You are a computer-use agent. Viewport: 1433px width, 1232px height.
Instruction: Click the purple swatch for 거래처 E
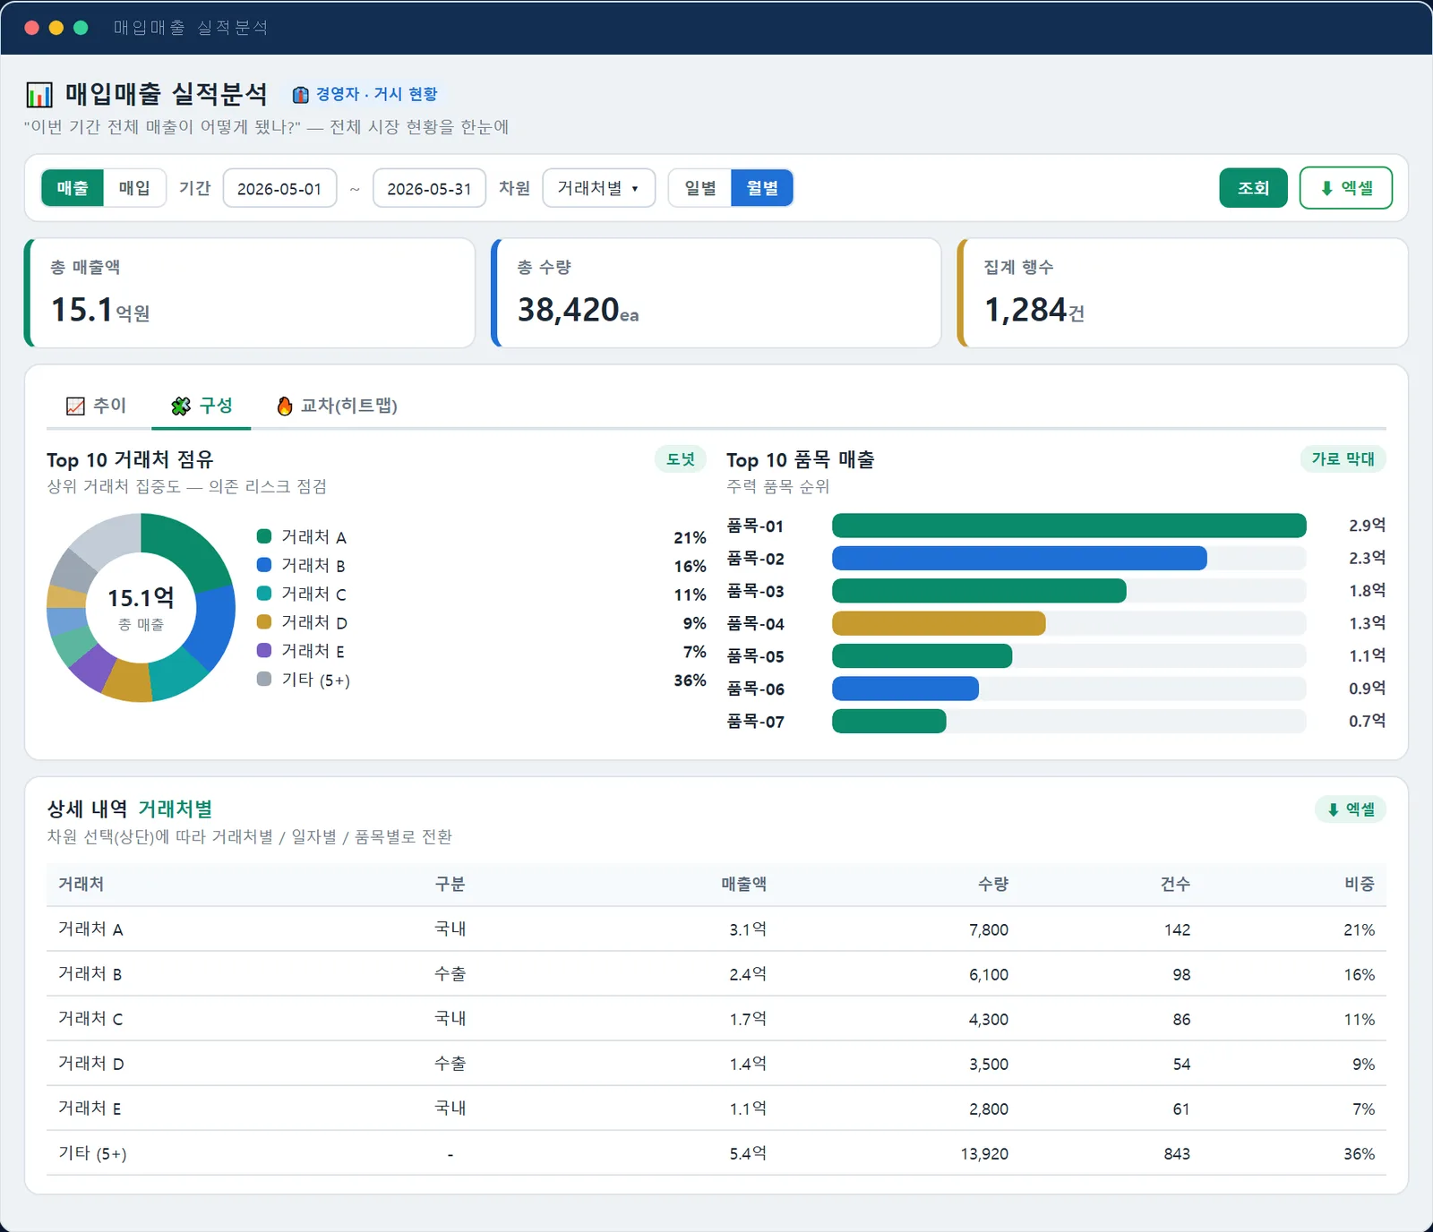coord(264,651)
